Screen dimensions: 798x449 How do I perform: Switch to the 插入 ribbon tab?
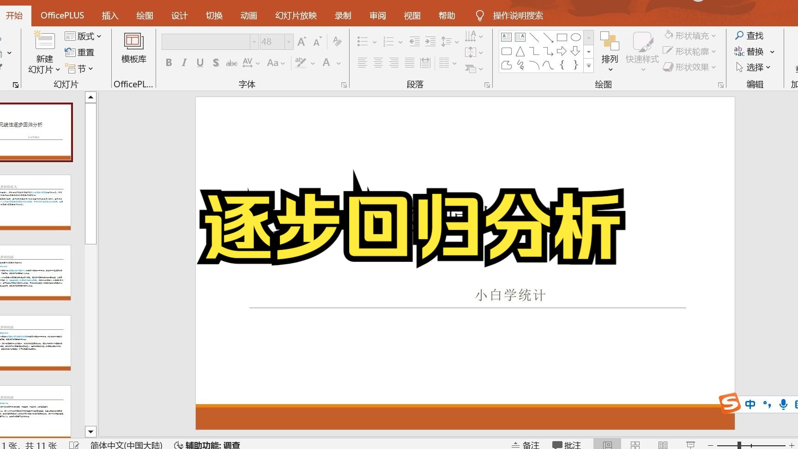click(109, 15)
